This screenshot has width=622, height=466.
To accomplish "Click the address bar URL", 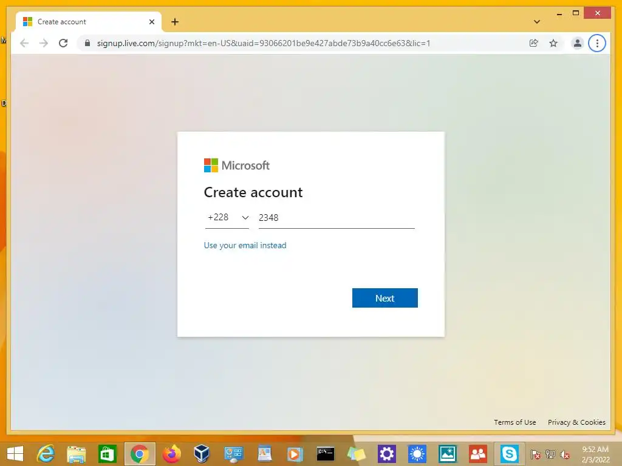I will point(264,43).
